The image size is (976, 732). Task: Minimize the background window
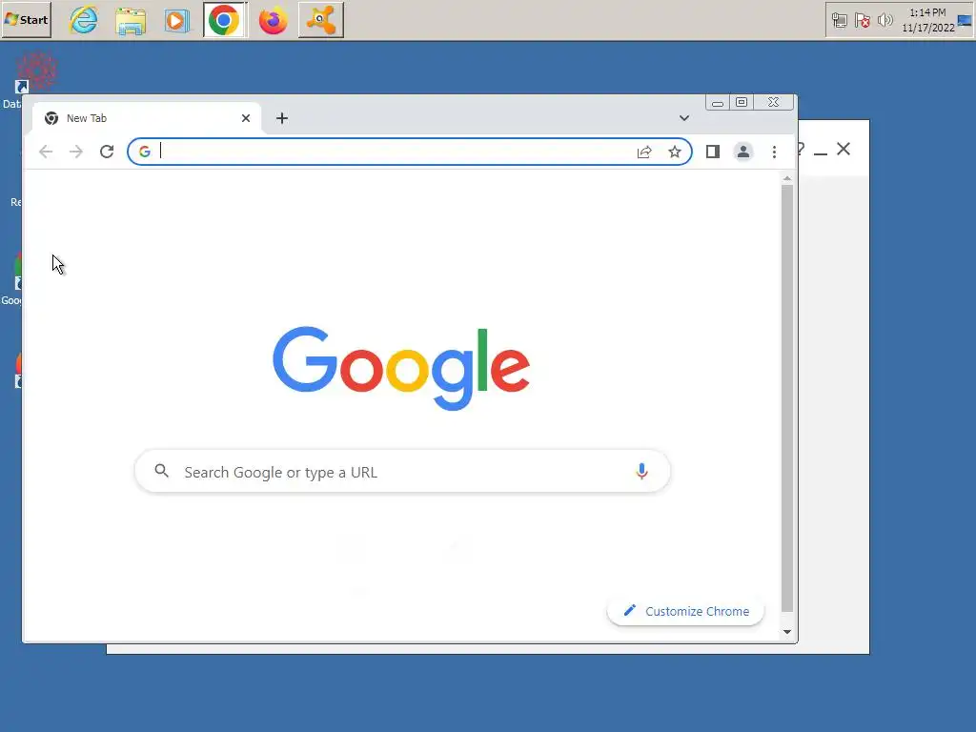821,152
